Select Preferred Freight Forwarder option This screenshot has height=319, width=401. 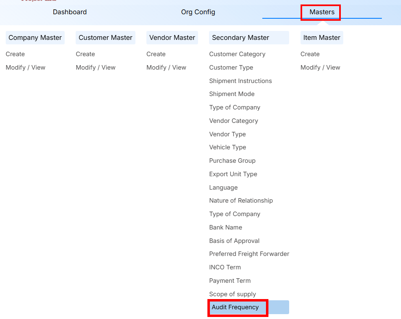tap(249, 253)
